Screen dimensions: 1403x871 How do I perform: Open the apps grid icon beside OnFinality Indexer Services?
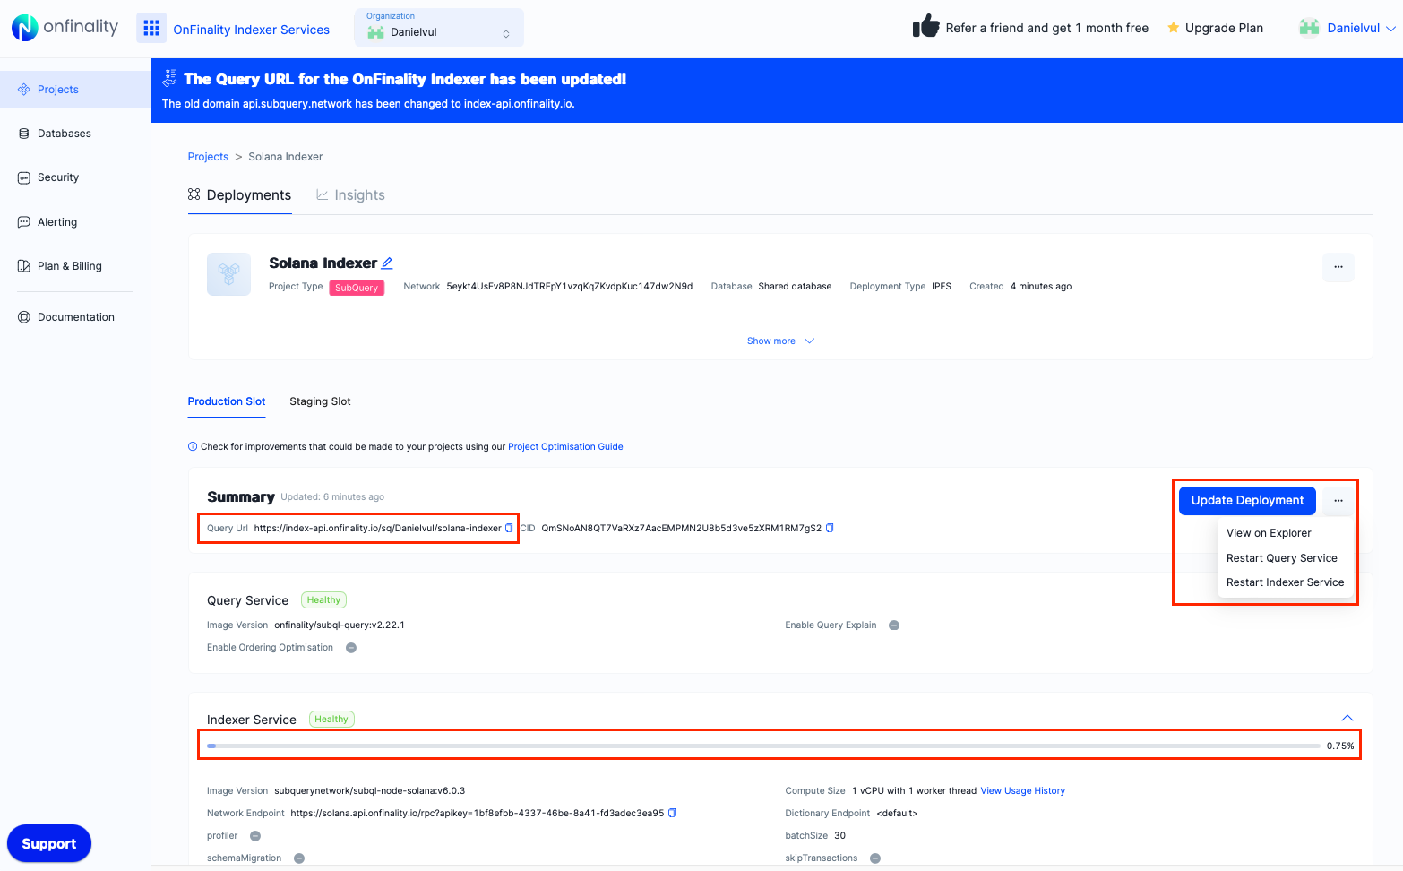tap(151, 28)
